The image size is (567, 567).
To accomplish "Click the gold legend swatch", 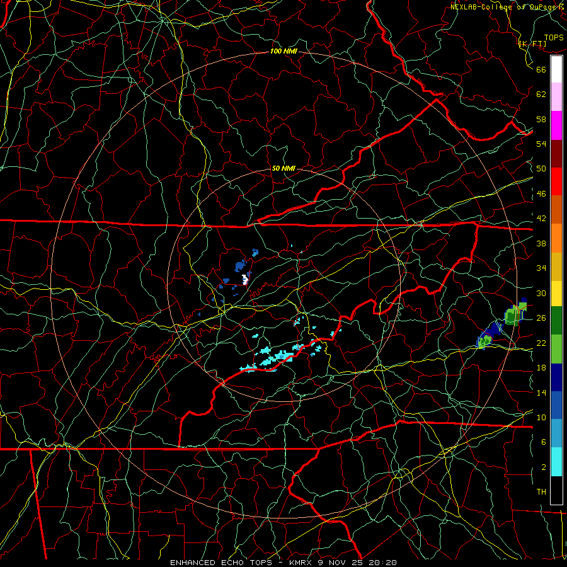I will click(x=556, y=266).
